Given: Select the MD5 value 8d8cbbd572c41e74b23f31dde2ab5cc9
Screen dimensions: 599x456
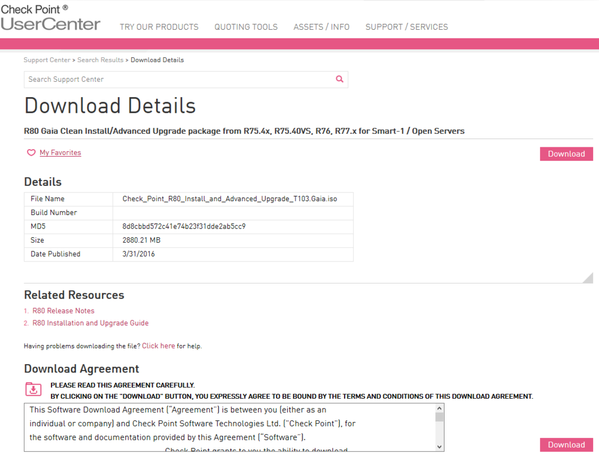Looking at the screenshot, I should (184, 226).
